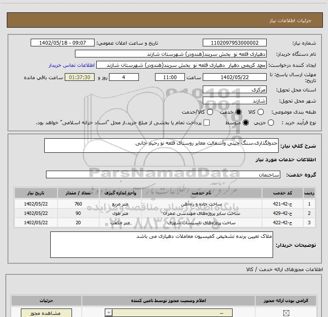This screenshot has width=328, height=317.
Task: Select service code ج-42-422 cell
Action: tap(282, 223)
